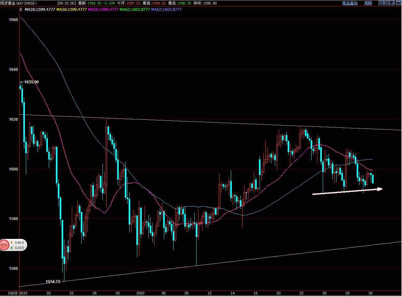The image size is (402, 297).
Task: Click the 今开 value 1597.53
Action: pos(133,3)
